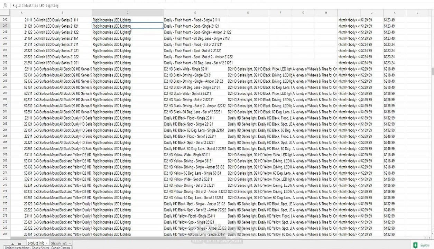Select cell 'D2 HD Yellow- Wide - Single 53111'
434x249 pixels.
pyautogui.click(x=195, y=155)
